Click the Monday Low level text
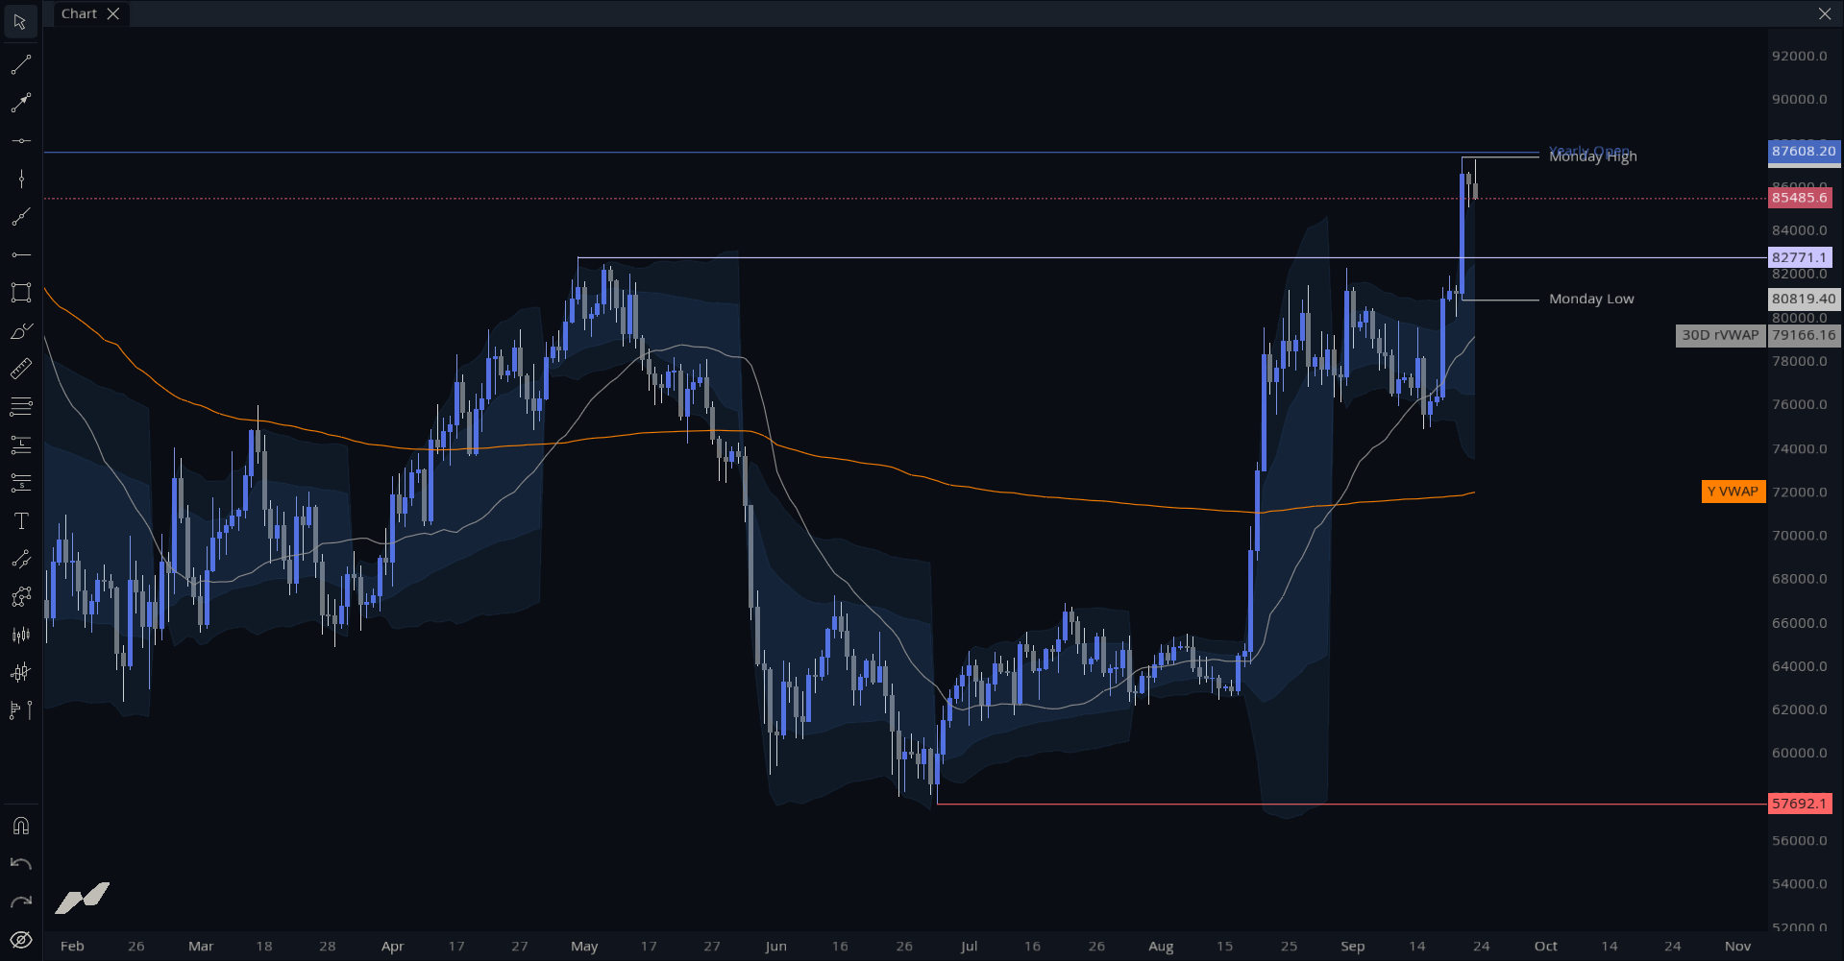The width and height of the screenshot is (1844, 961). 1591,299
